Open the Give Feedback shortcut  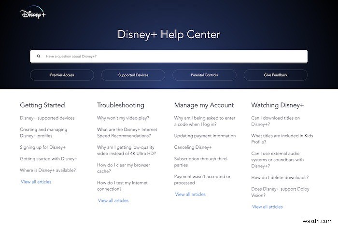(x=276, y=75)
